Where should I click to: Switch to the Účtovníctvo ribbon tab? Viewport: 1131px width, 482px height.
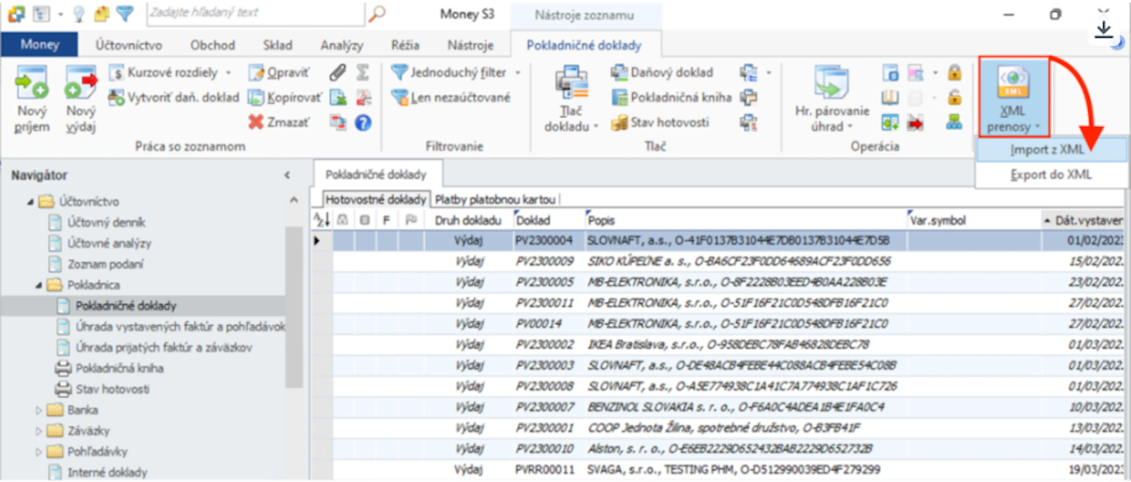129,45
